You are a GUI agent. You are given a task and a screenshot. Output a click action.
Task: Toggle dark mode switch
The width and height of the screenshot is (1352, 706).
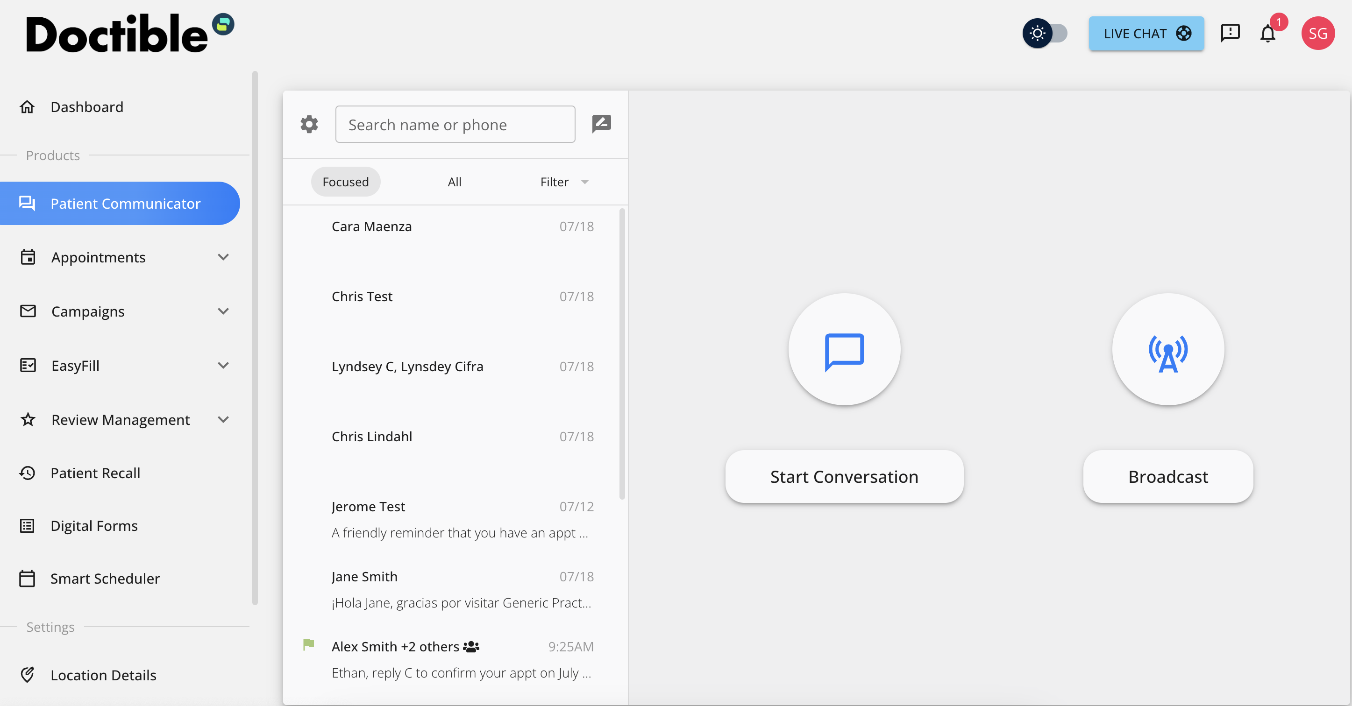(x=1045, y=33)
